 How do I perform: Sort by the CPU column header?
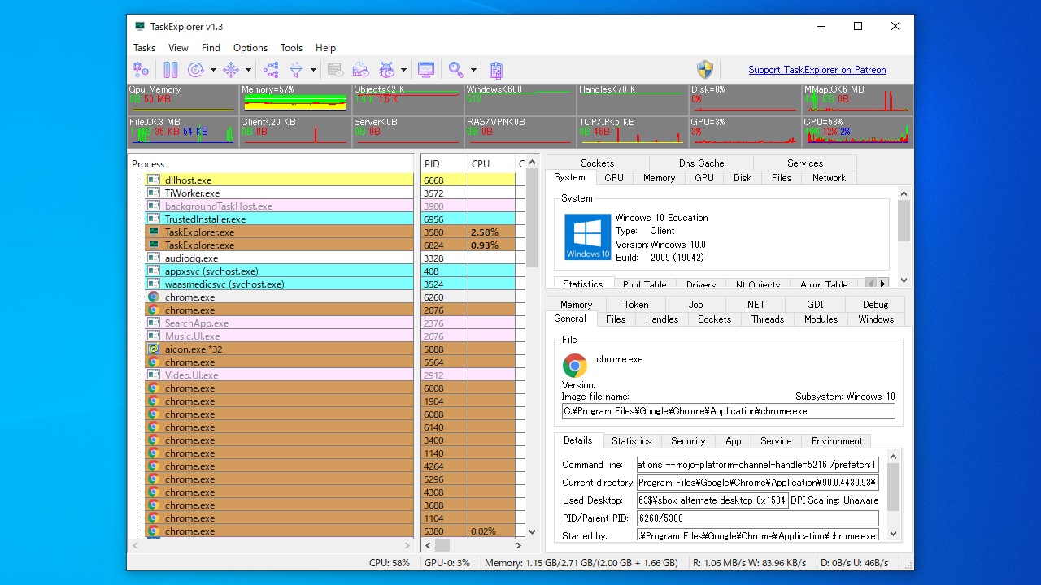coord(491,163)
